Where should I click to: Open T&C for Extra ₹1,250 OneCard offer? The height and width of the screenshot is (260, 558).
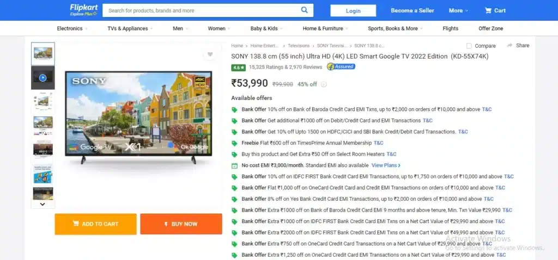(501, 255)
